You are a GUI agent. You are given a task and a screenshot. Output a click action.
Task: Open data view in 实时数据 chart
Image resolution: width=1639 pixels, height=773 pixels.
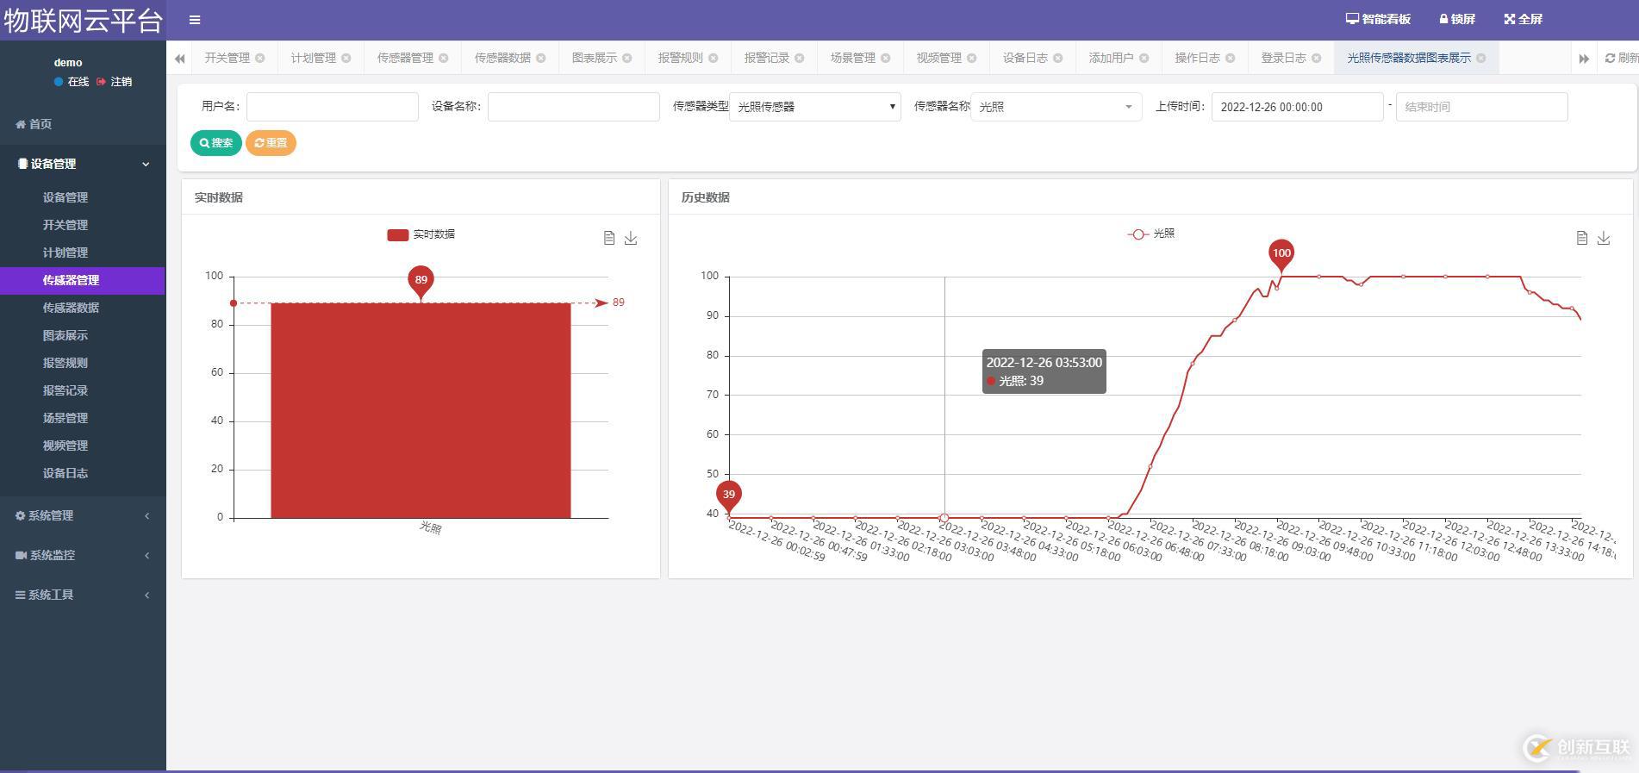point(609,238)
